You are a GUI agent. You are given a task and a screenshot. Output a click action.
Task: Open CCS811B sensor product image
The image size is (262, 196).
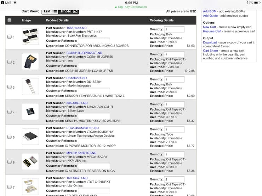30,61
